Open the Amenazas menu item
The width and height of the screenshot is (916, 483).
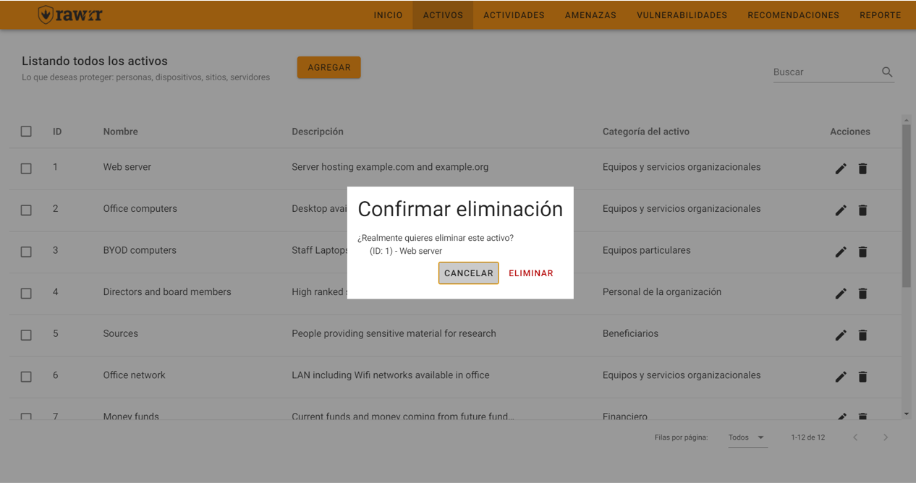[590, 15]
